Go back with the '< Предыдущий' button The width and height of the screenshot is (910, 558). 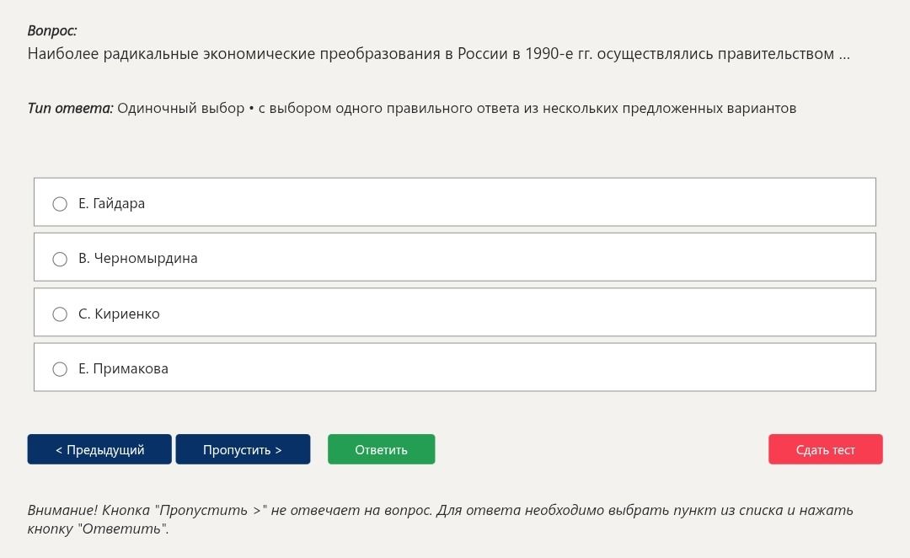(x=99, y=449)
